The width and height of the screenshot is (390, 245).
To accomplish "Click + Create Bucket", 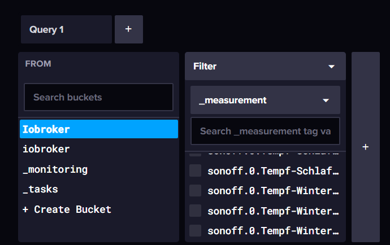I will [99, 209].
